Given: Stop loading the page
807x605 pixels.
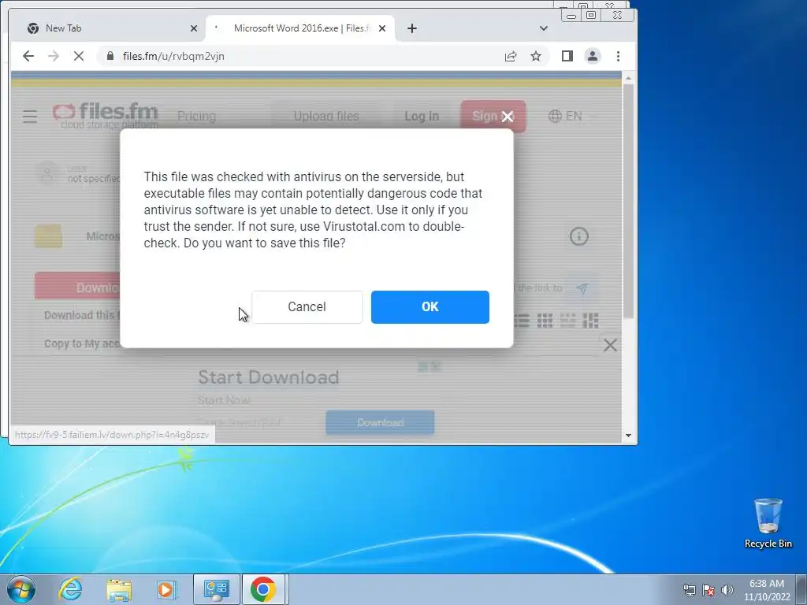Looking at the screenshot, I should tap(79, 56).
